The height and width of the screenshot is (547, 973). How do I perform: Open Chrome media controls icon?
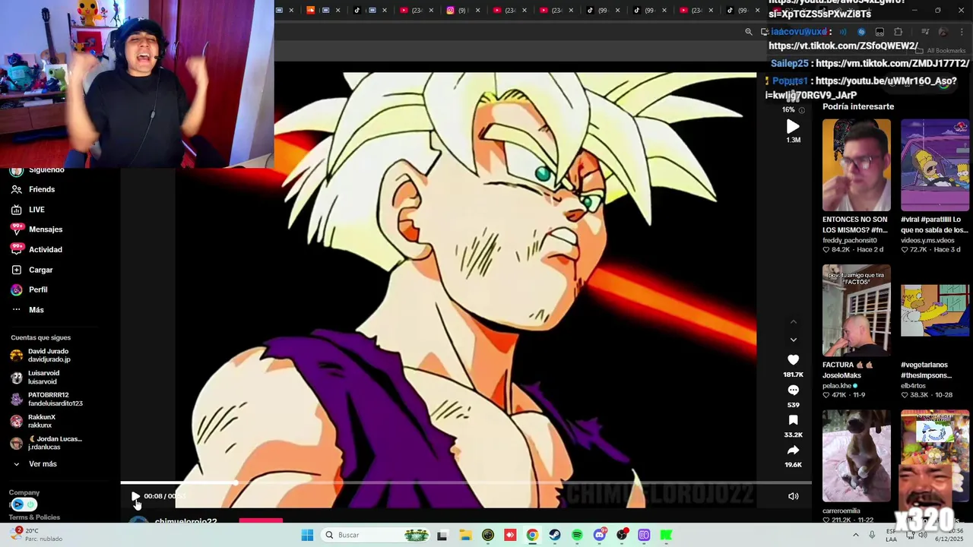pos(925,32)
